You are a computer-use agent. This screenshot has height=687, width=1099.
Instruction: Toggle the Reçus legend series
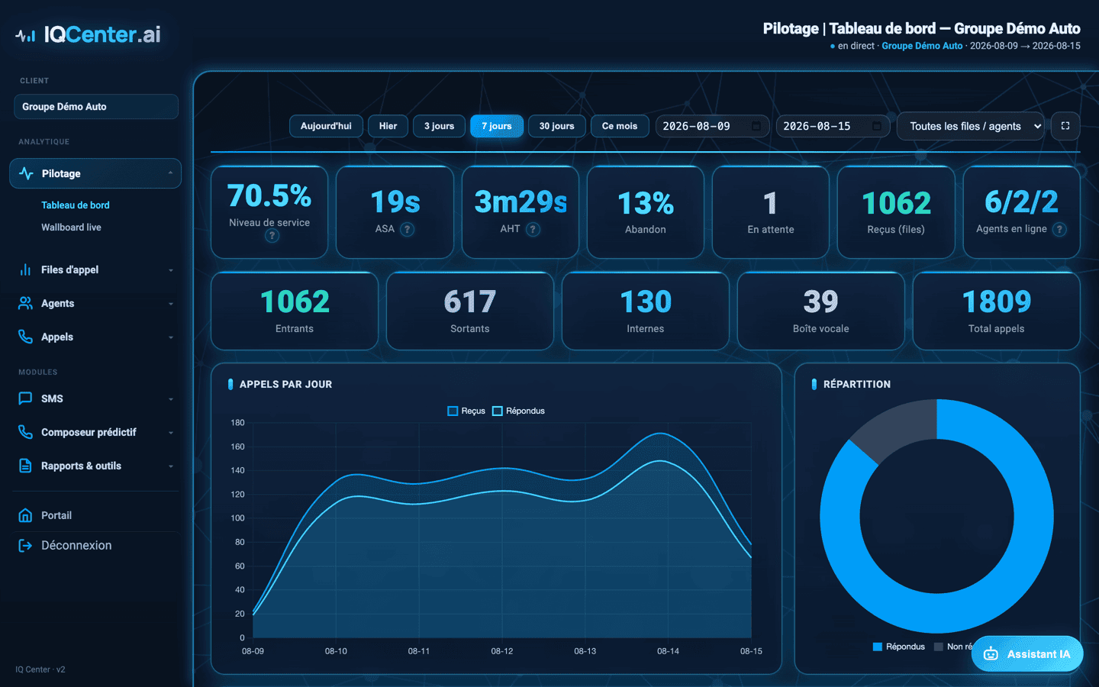[466, 411]
